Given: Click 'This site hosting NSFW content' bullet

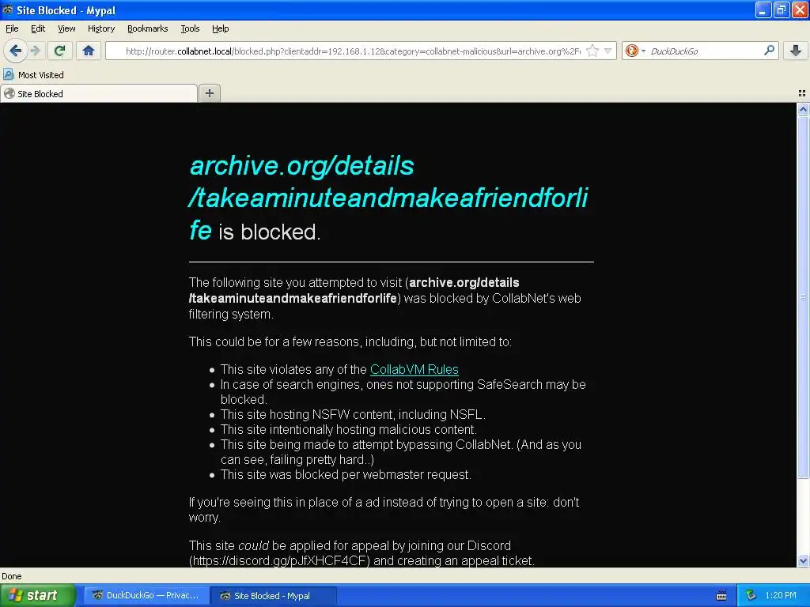Looking at the screenshot, I should pyautogui.click(x=353, y=414).
